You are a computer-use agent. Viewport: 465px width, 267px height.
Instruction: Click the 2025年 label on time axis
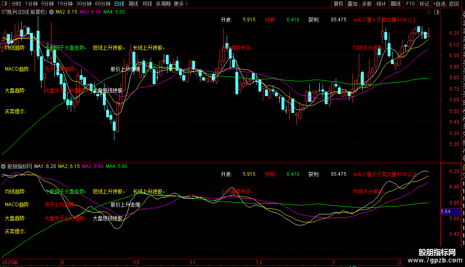coord(9,262)
